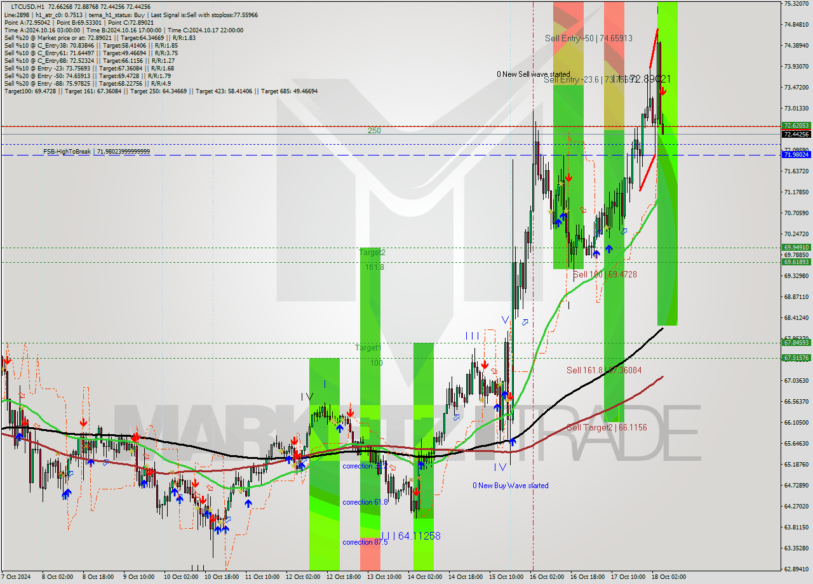
Task: Click the 'Sell Target2 | 66.1156' label
Action: click(607, 427)
